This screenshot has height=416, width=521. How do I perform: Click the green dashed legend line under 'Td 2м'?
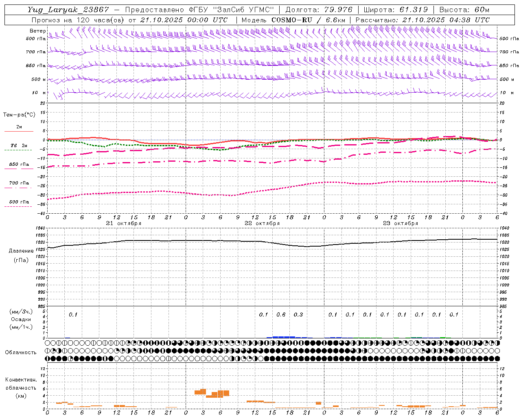point(18,150)
